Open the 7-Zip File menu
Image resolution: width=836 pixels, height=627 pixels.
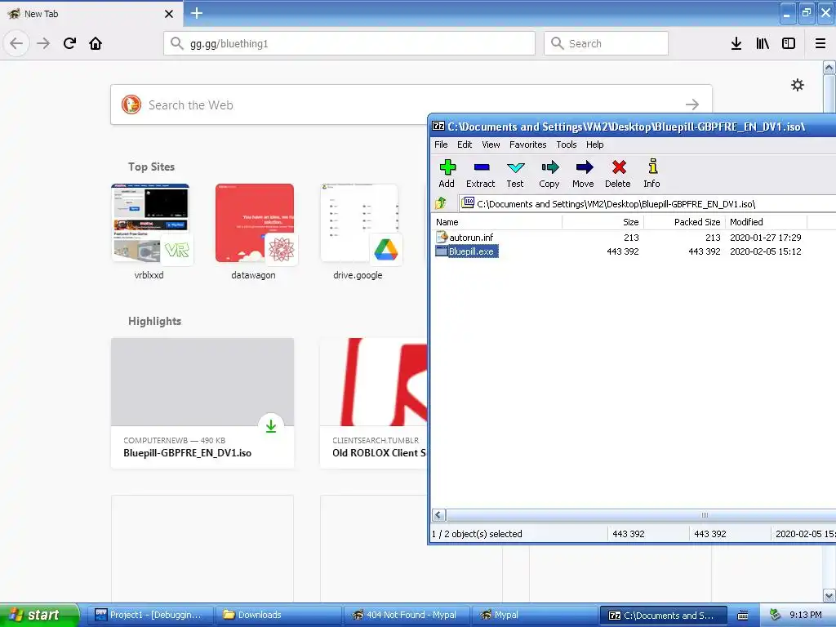click(441, 145)
